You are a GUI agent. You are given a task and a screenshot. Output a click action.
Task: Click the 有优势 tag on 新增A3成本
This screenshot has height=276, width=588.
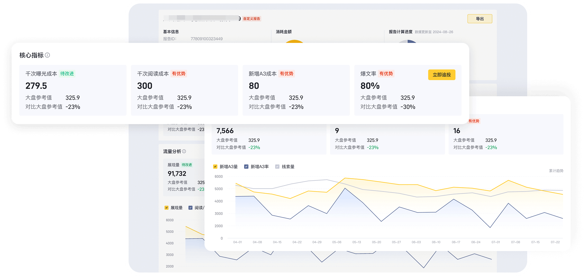[286, 74]
